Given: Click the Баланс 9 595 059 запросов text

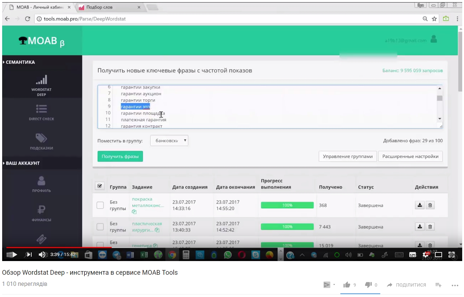Looking at the screenshot, I should [413, 70].
